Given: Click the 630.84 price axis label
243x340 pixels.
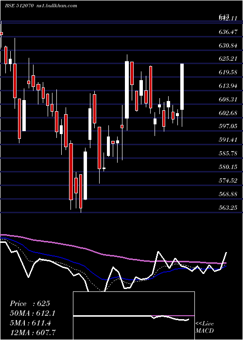Looking at the screenshot, I should click(x=228, y=46).
